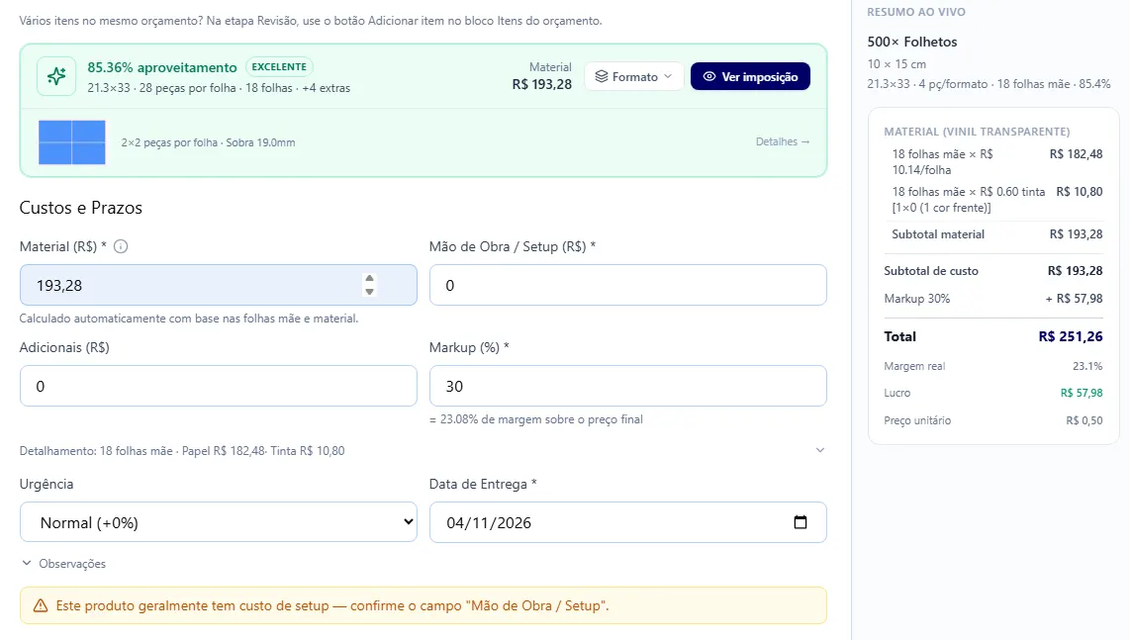This screenshot has height=640, width=1130.
Task: Click the sparkle optimization icon
Action: click(56, 76)
